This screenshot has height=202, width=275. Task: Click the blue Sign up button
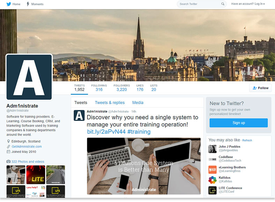point(238,123)
